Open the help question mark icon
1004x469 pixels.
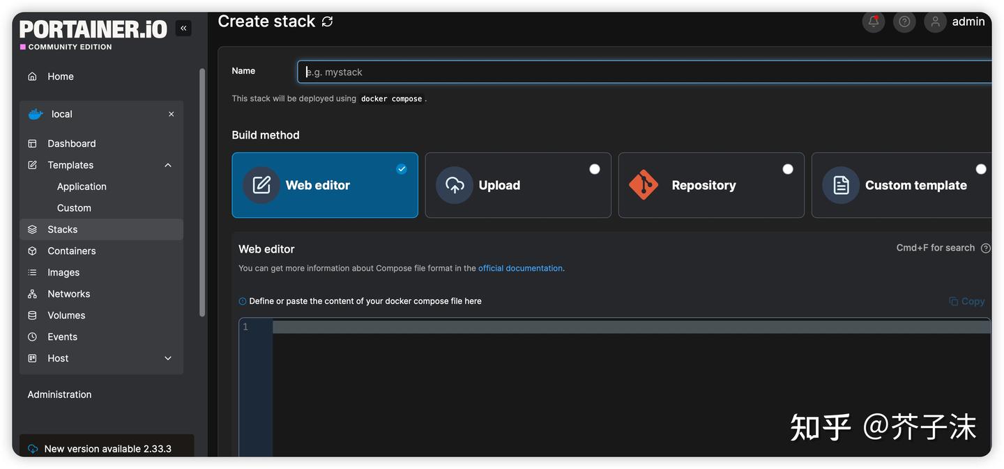[904, 22]
